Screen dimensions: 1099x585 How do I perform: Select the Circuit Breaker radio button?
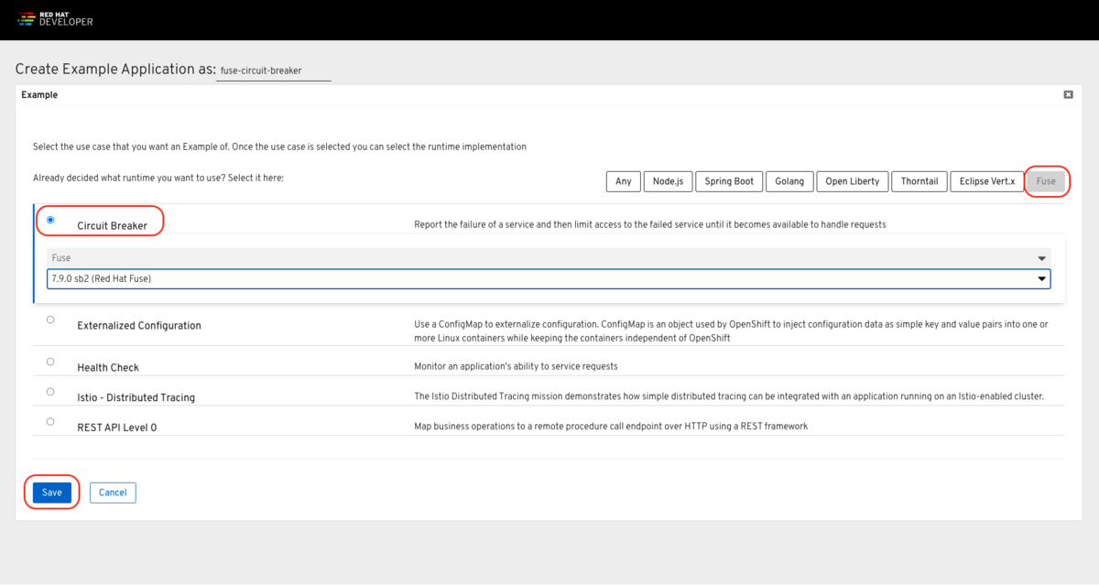[50, 220]
